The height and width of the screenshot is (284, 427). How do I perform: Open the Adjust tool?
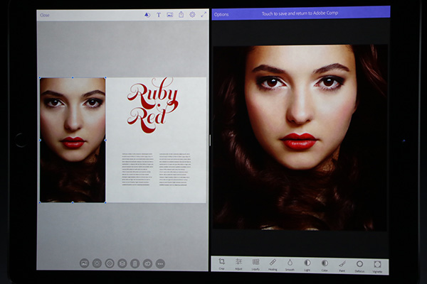click(x=239, y=263)
